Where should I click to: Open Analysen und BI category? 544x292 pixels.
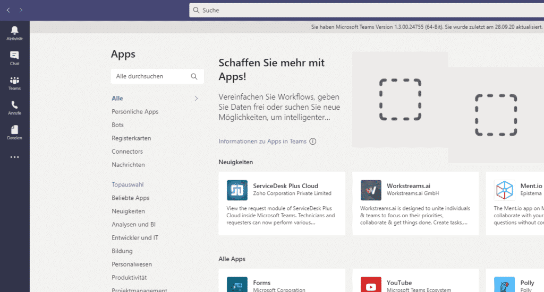(x=133, y=225)
